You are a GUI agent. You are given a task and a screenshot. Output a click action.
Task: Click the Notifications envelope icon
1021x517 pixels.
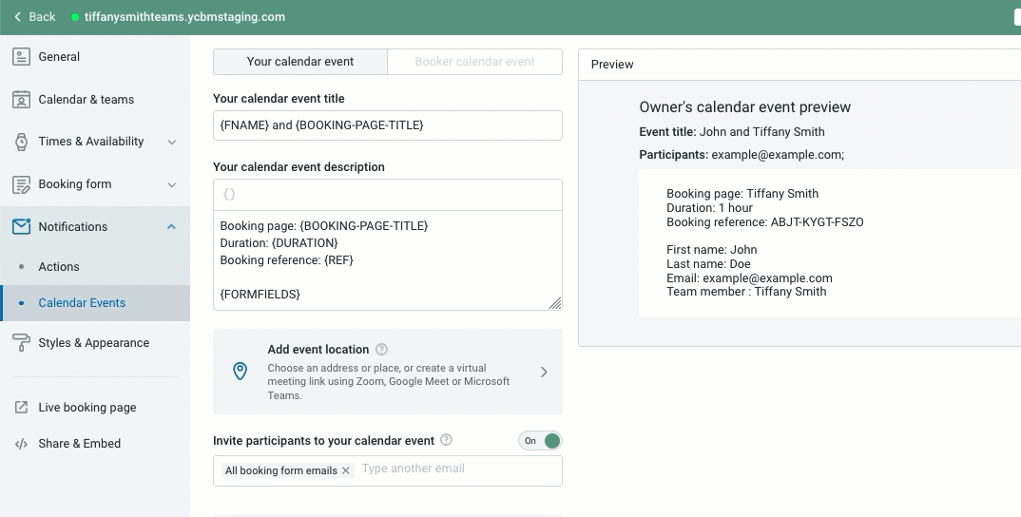coord(21,226)
